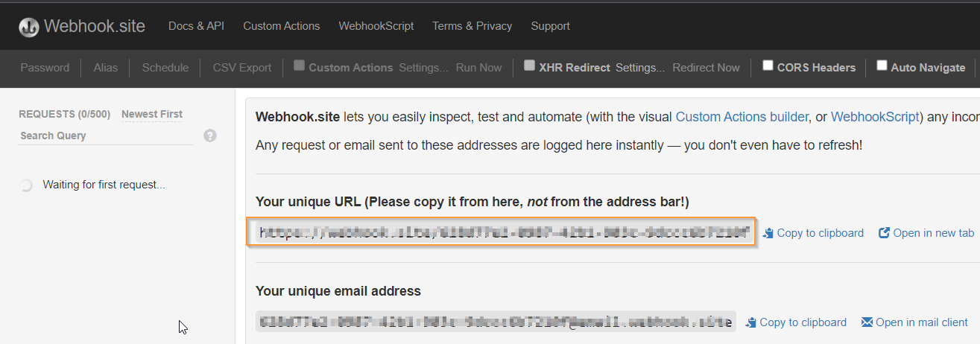Copy the email address to clipboard
980x344 pixels.
click(x=803, y=322)
